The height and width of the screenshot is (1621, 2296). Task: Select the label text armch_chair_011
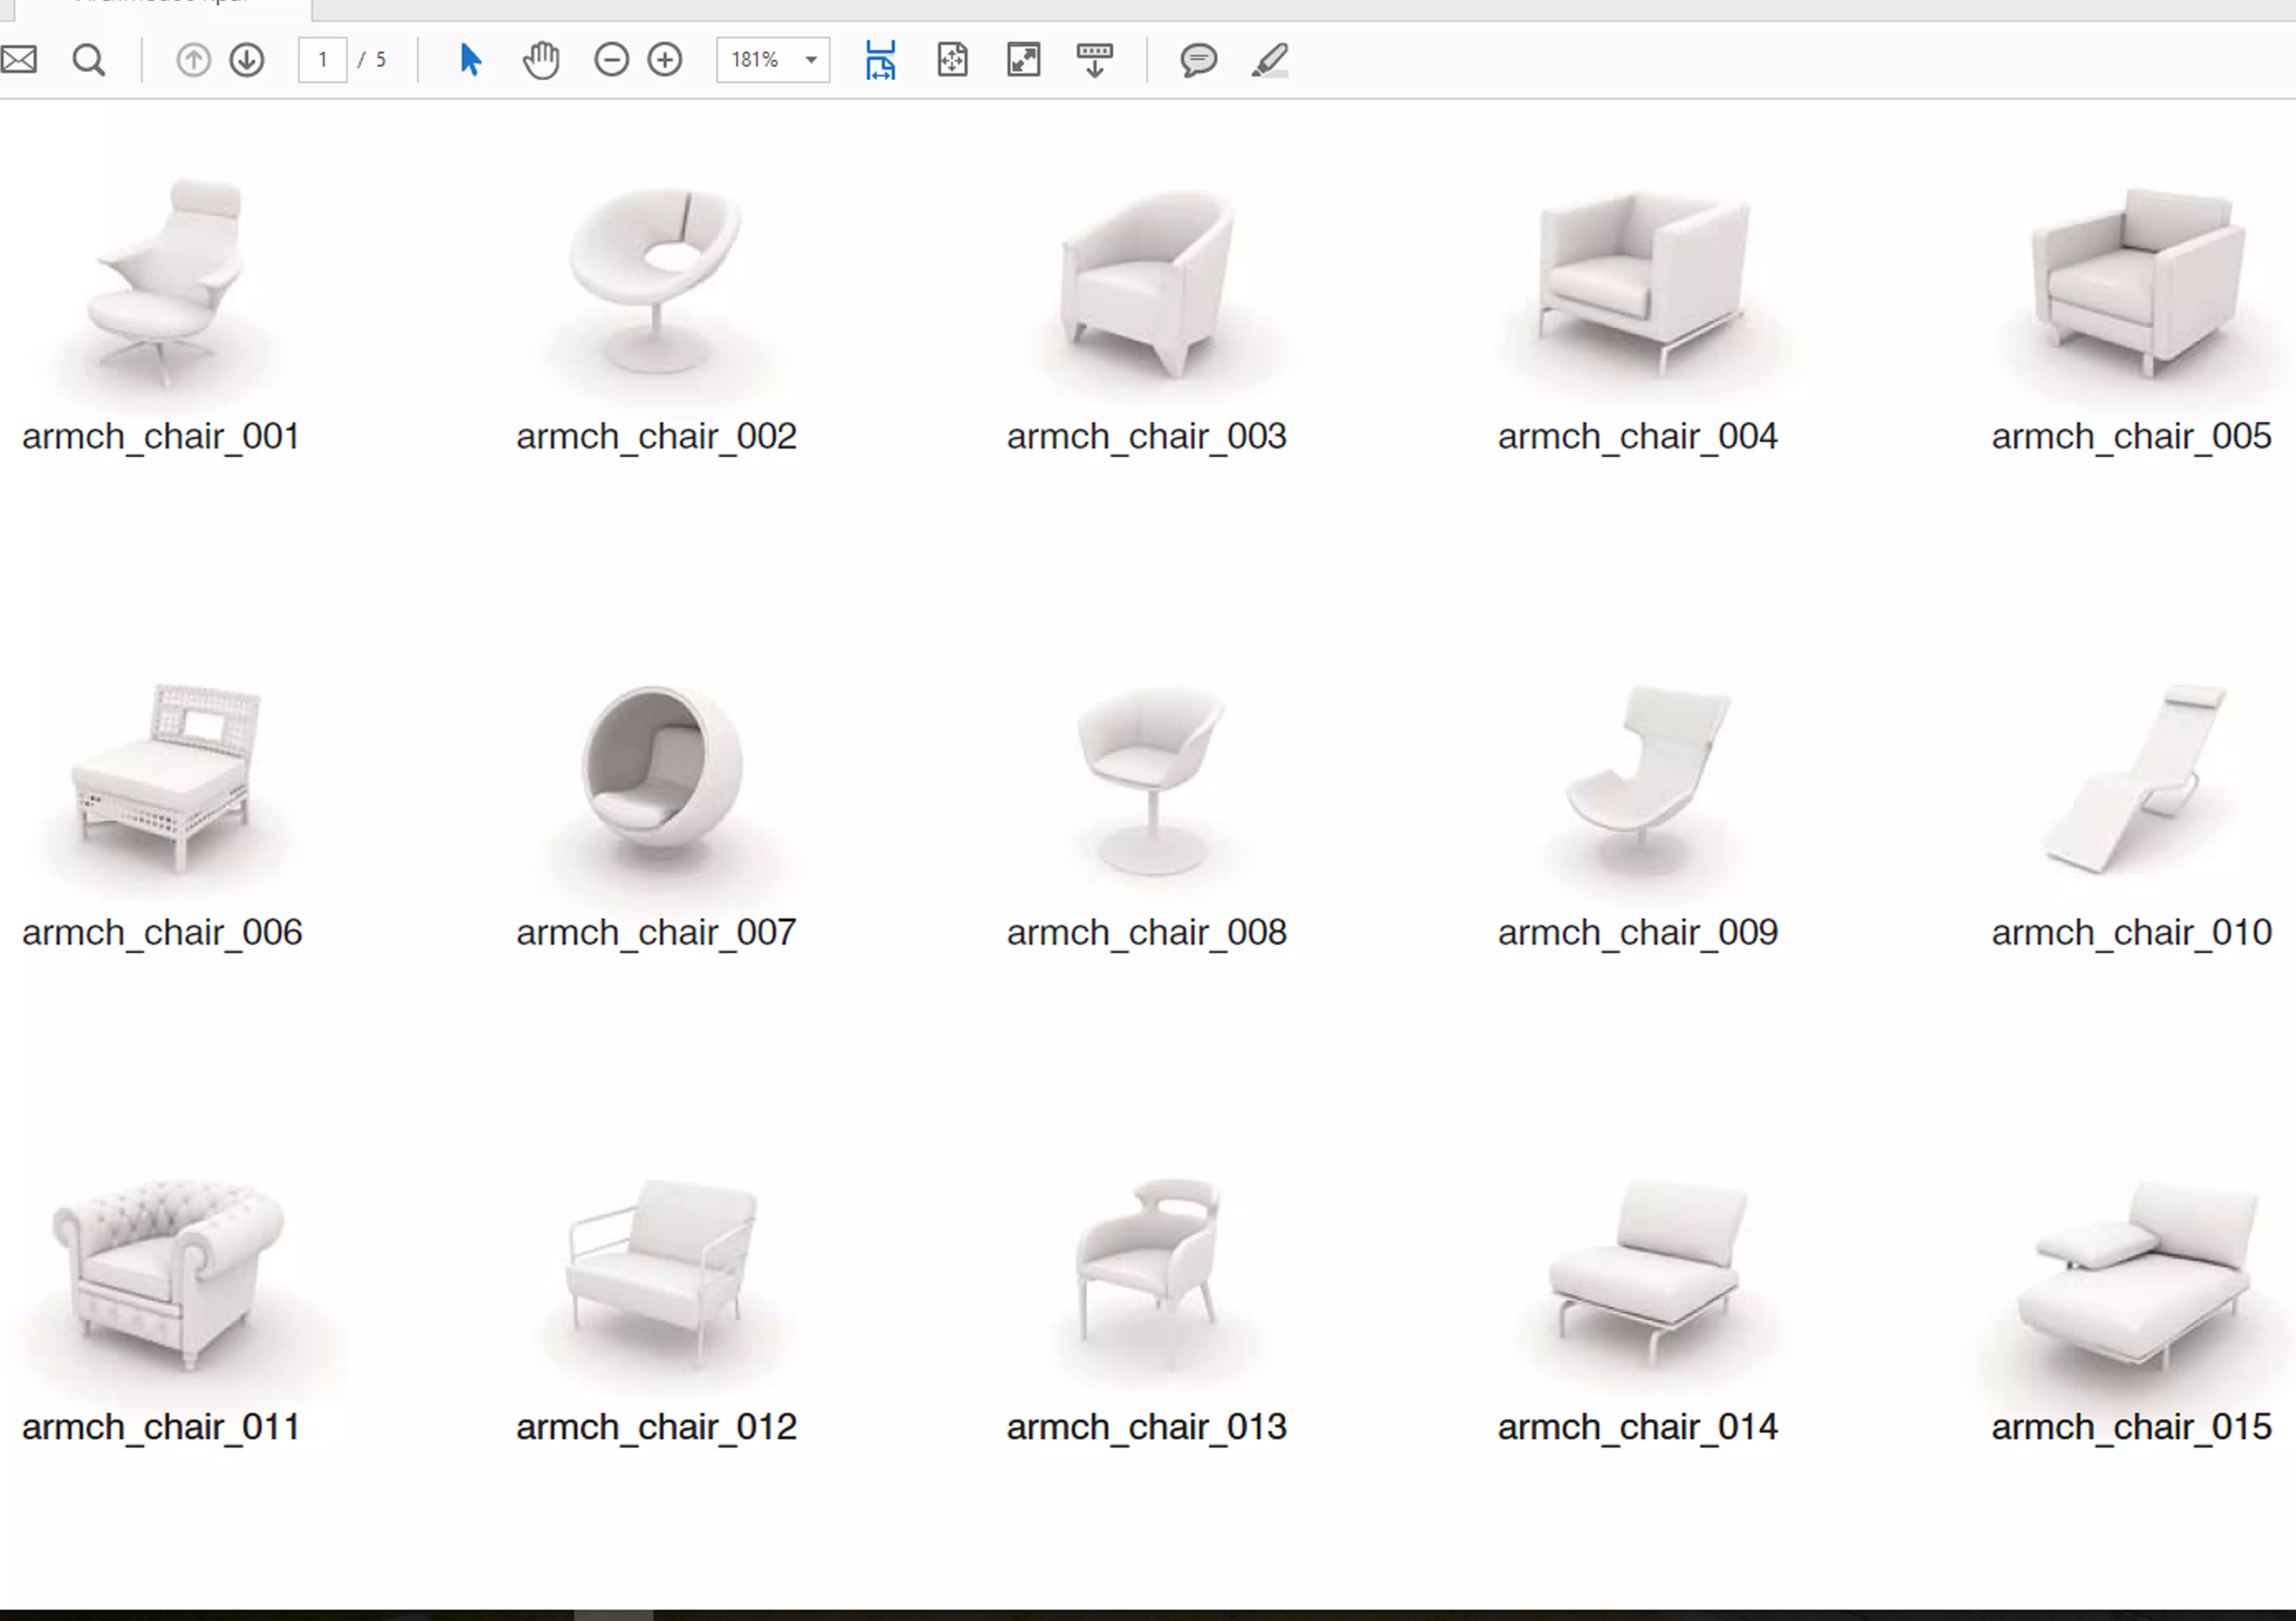point(161,1428)
